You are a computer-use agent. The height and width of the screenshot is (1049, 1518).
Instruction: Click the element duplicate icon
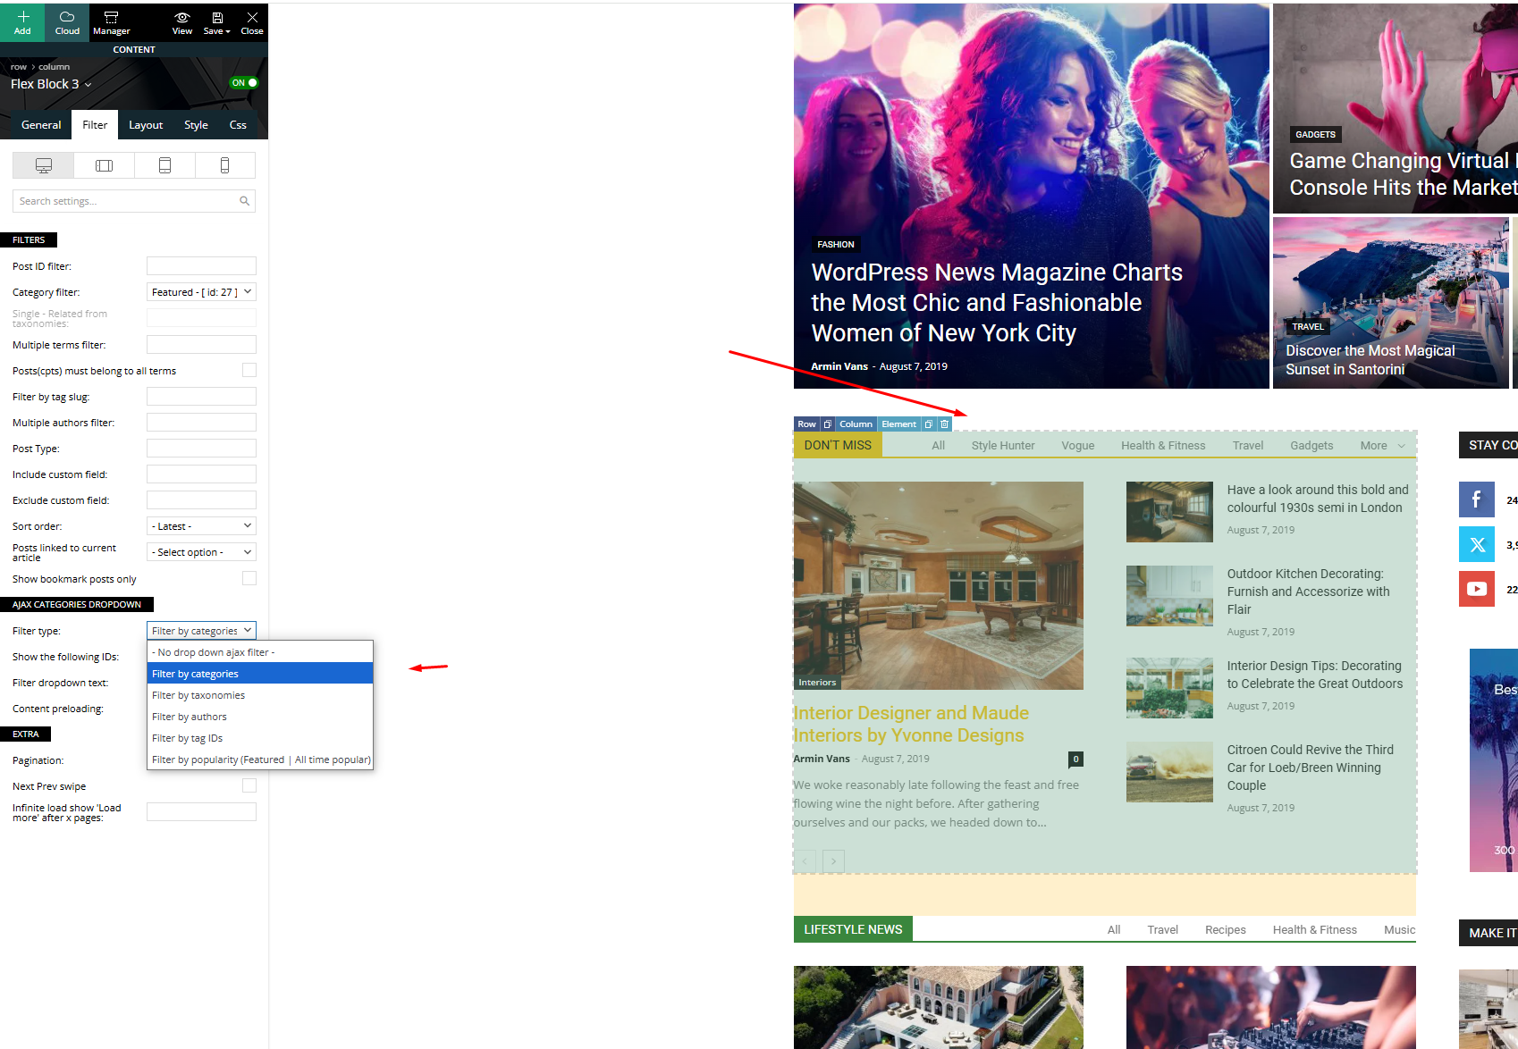click(x=929, y=424)
